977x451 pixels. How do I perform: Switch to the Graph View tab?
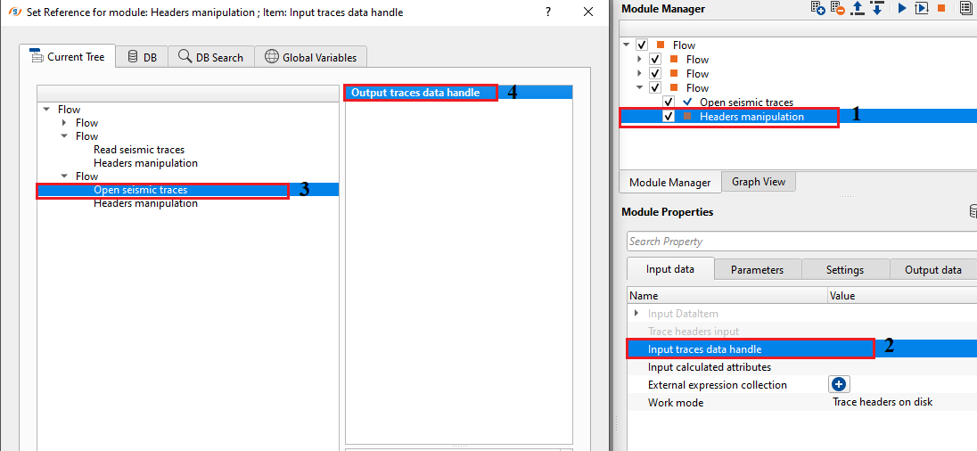coord(759,182)
